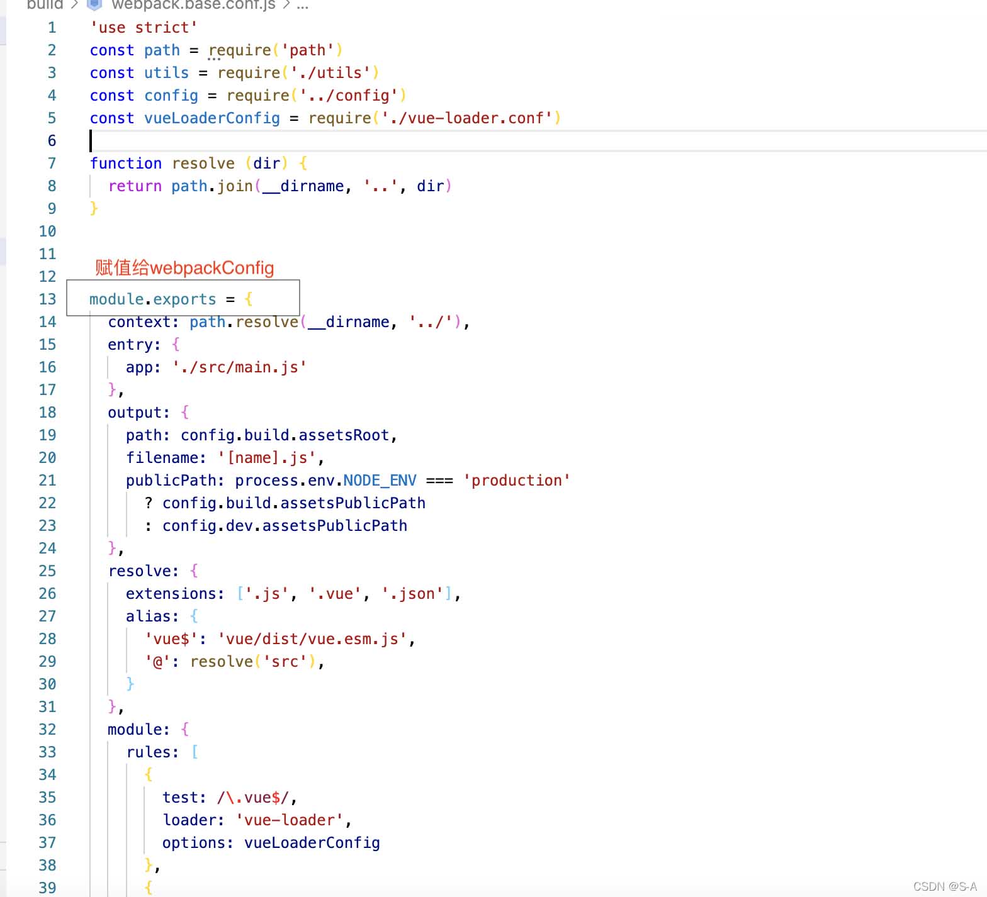The width and height of the screenshot is (987, 897).
Task: Click line number 13 in the gutter
Action: (47, 299)
